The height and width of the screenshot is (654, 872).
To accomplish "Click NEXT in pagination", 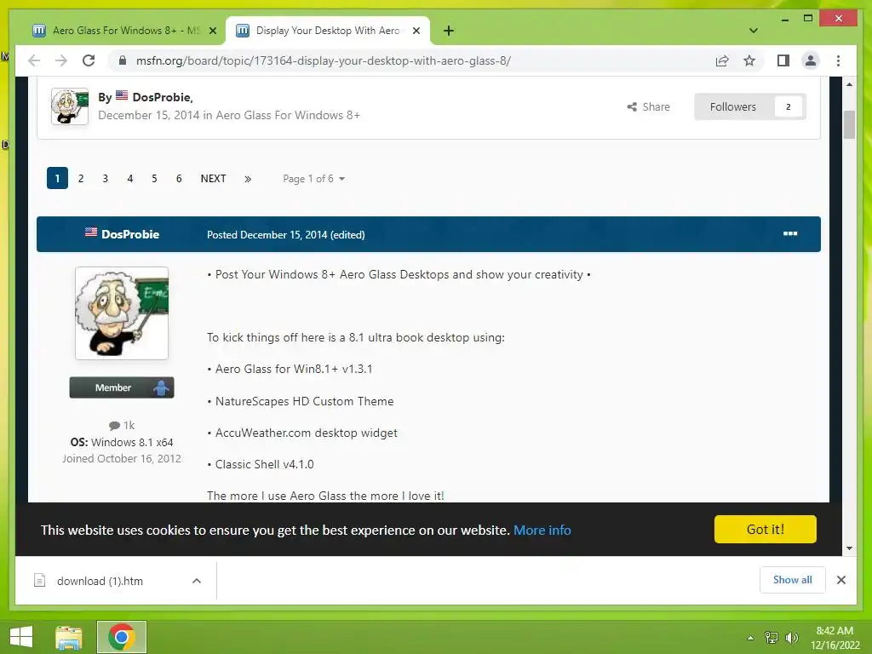I will coord(213,179).
